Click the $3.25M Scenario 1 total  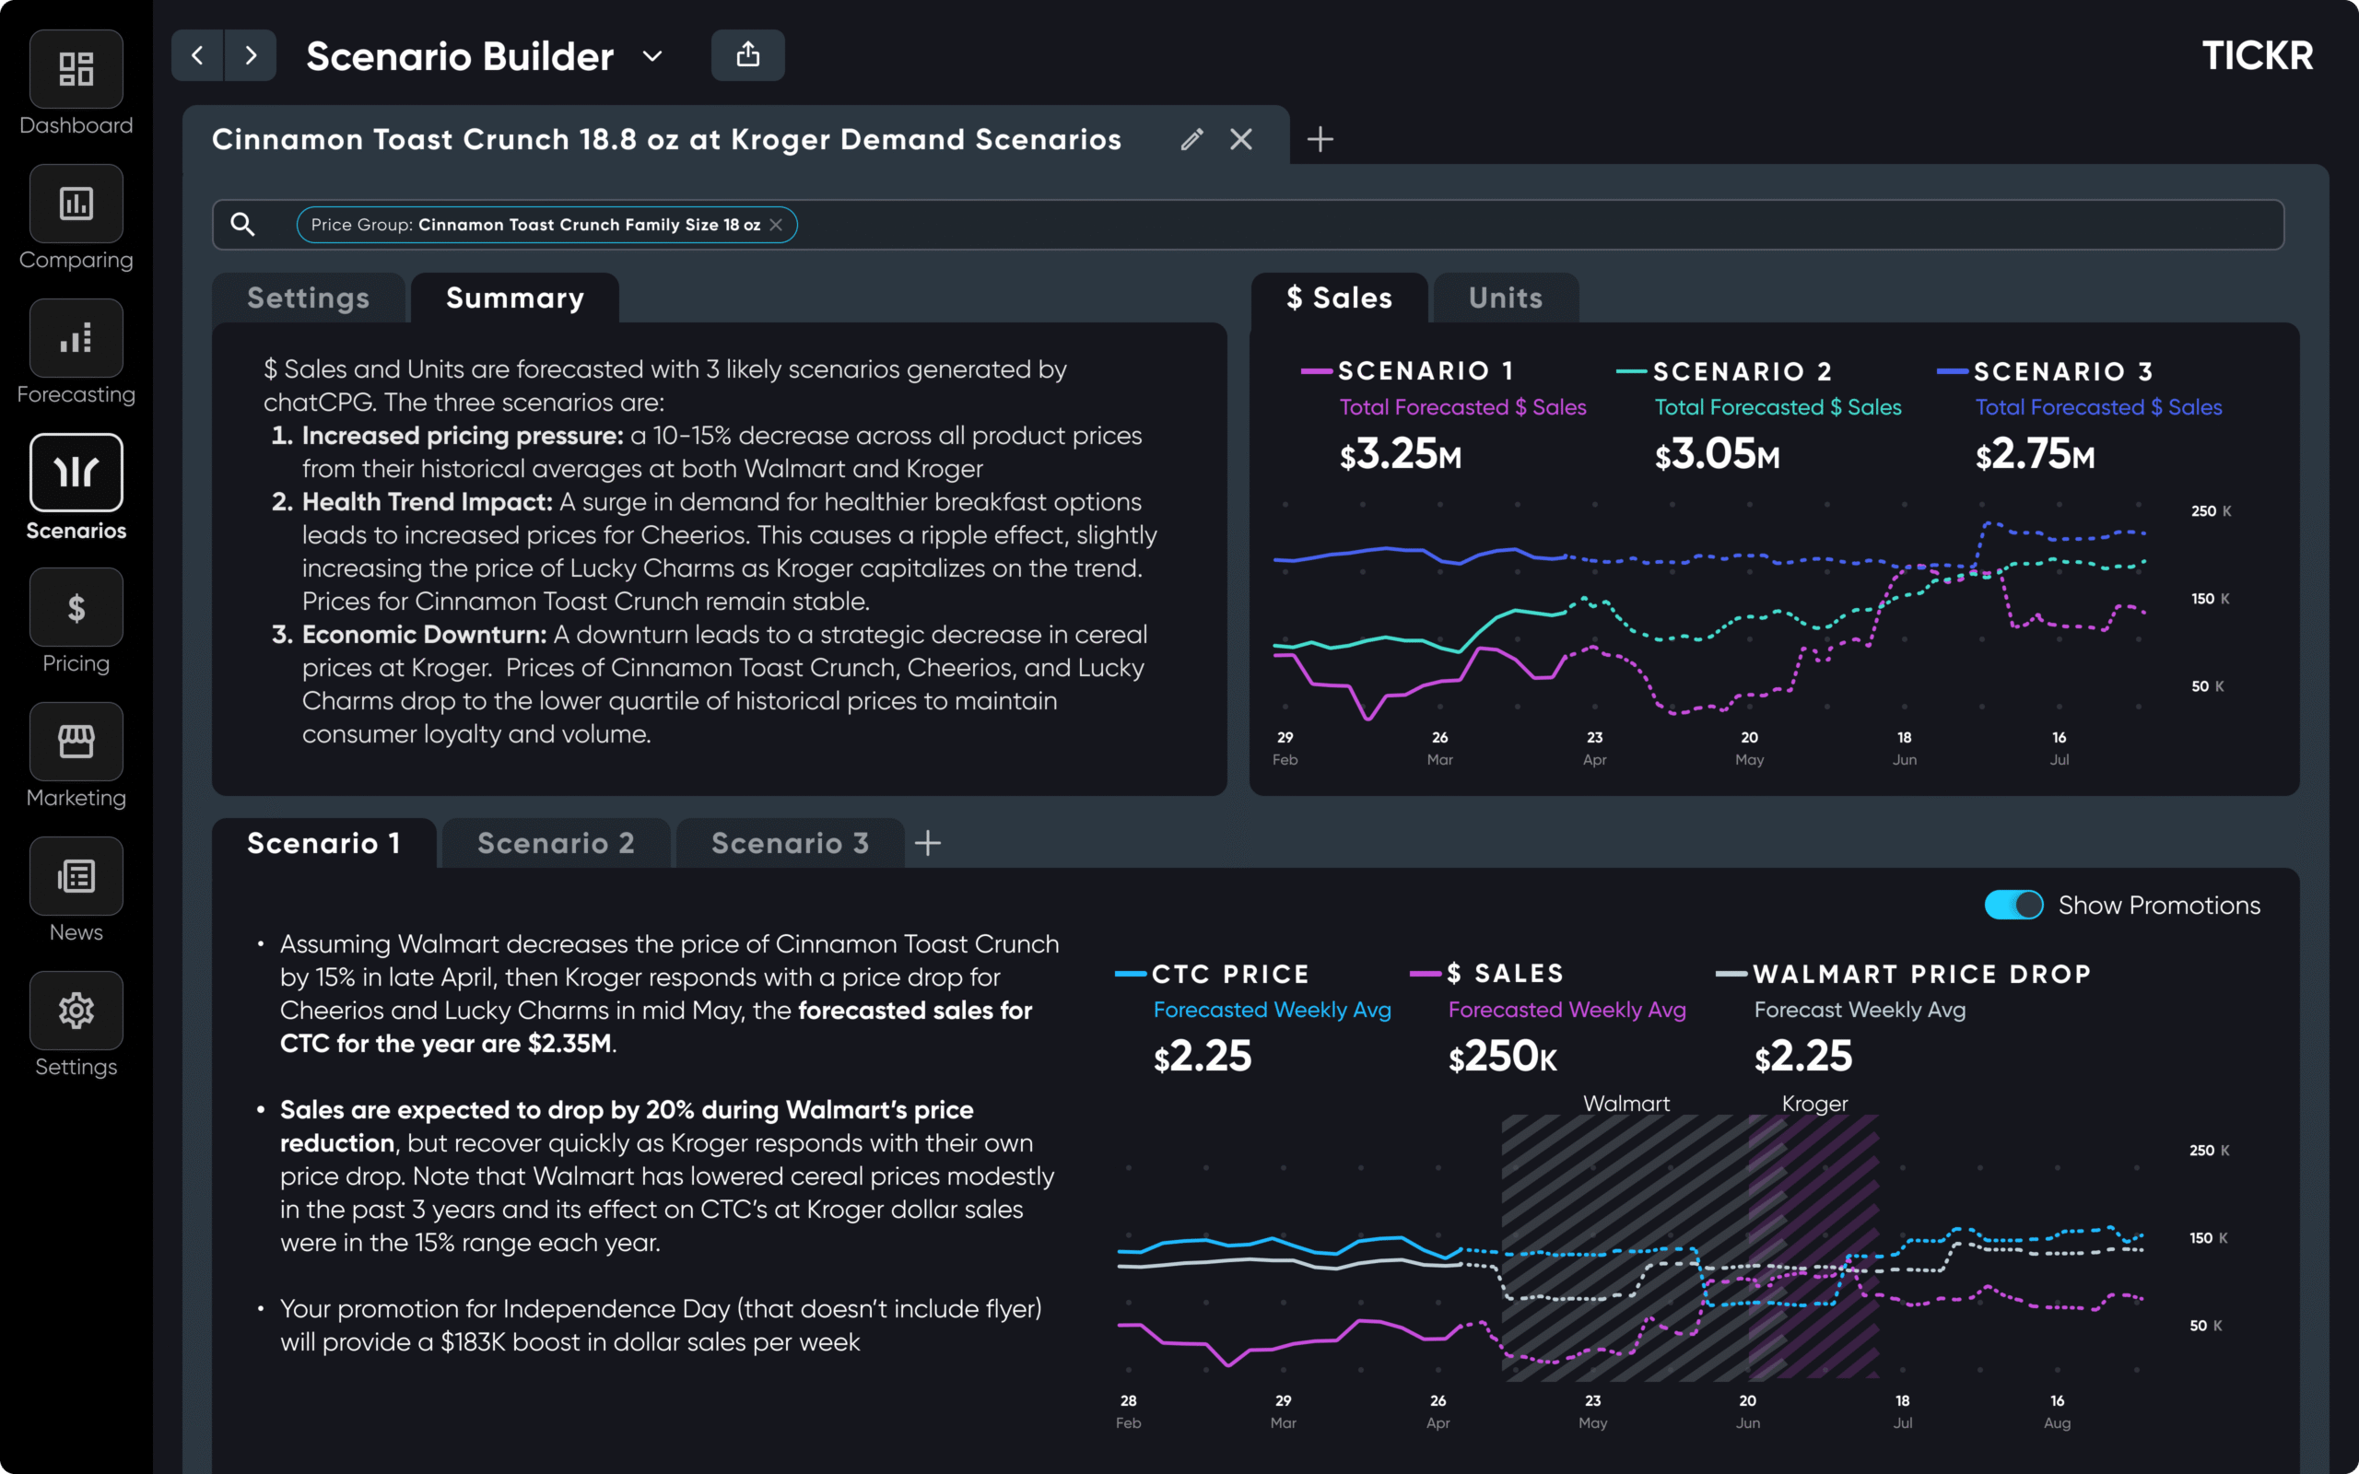[x=1401, y=454]
